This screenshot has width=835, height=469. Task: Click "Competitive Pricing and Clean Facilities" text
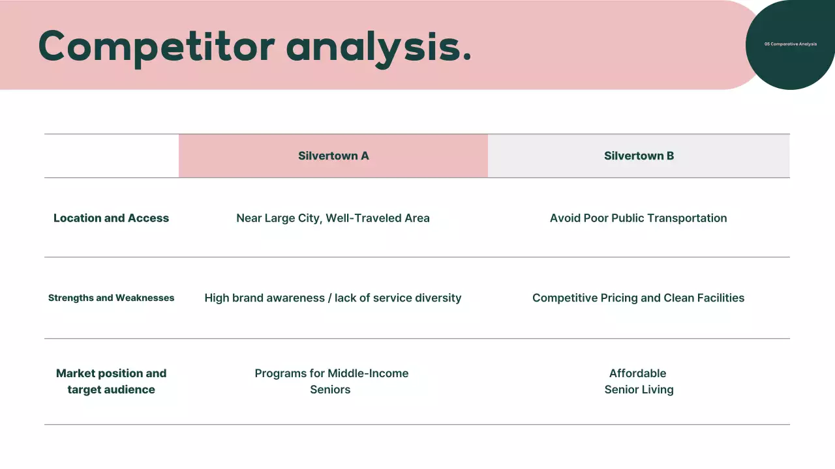[x=638, y=298]
